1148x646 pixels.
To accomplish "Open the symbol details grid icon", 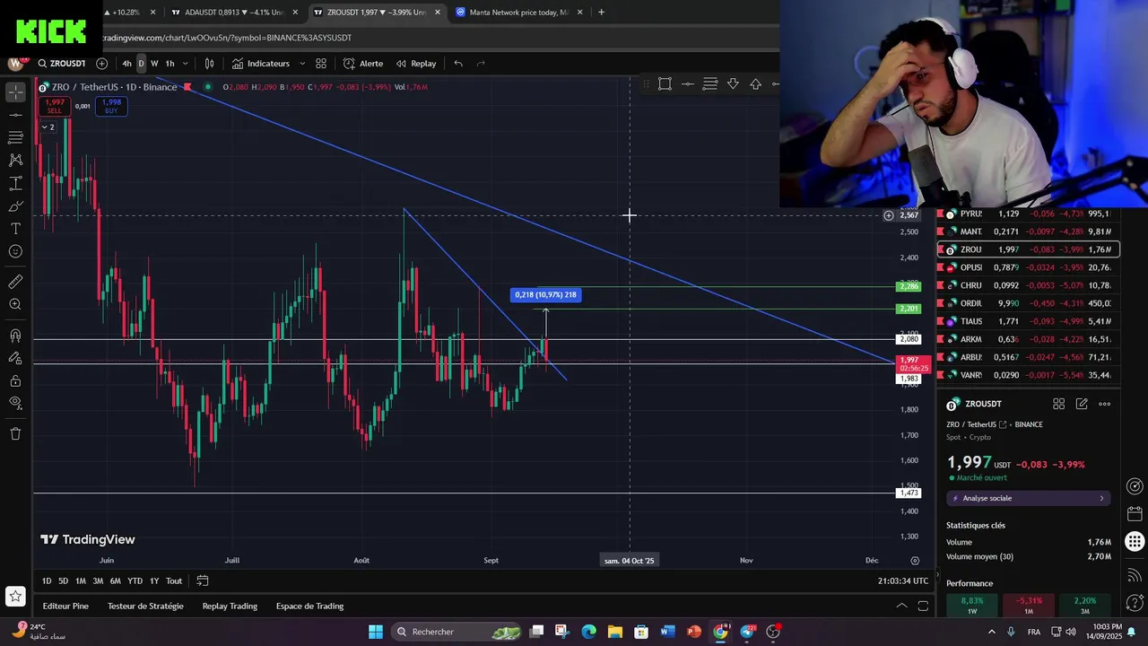I will [x=1058, y=404].
